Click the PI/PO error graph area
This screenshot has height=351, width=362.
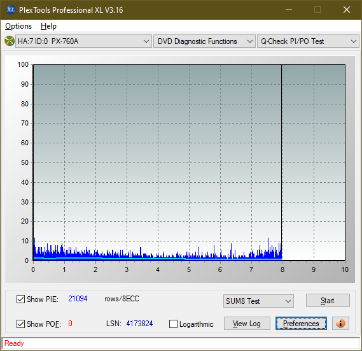[189, 162]
